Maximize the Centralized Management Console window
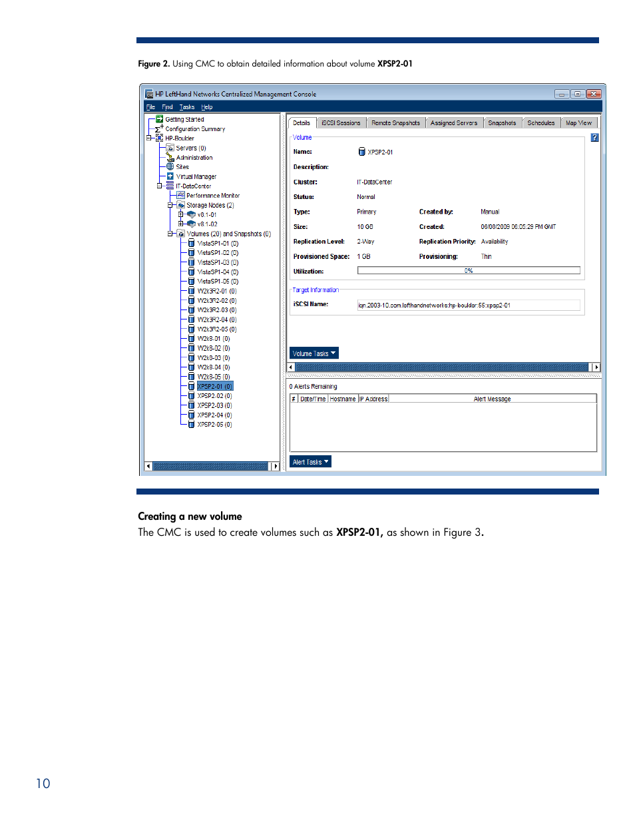The image size is (635, 822). click(578, 94)
